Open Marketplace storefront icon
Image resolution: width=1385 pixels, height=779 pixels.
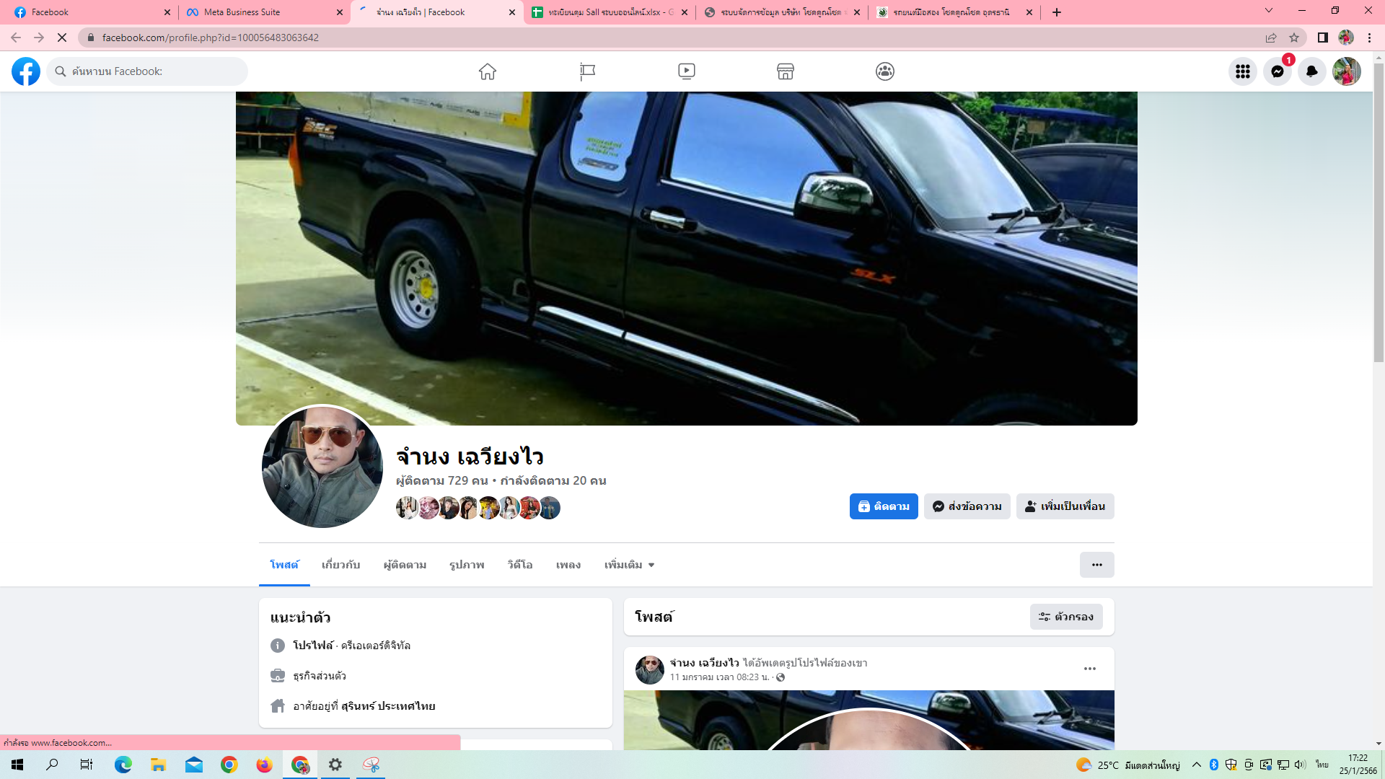(x=785, y=71)
